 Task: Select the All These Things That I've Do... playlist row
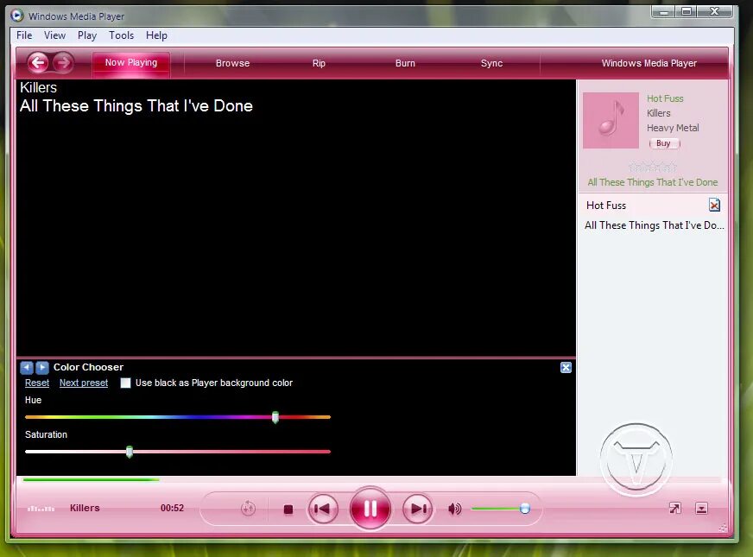pyautogui.click(x=654, y=225)
